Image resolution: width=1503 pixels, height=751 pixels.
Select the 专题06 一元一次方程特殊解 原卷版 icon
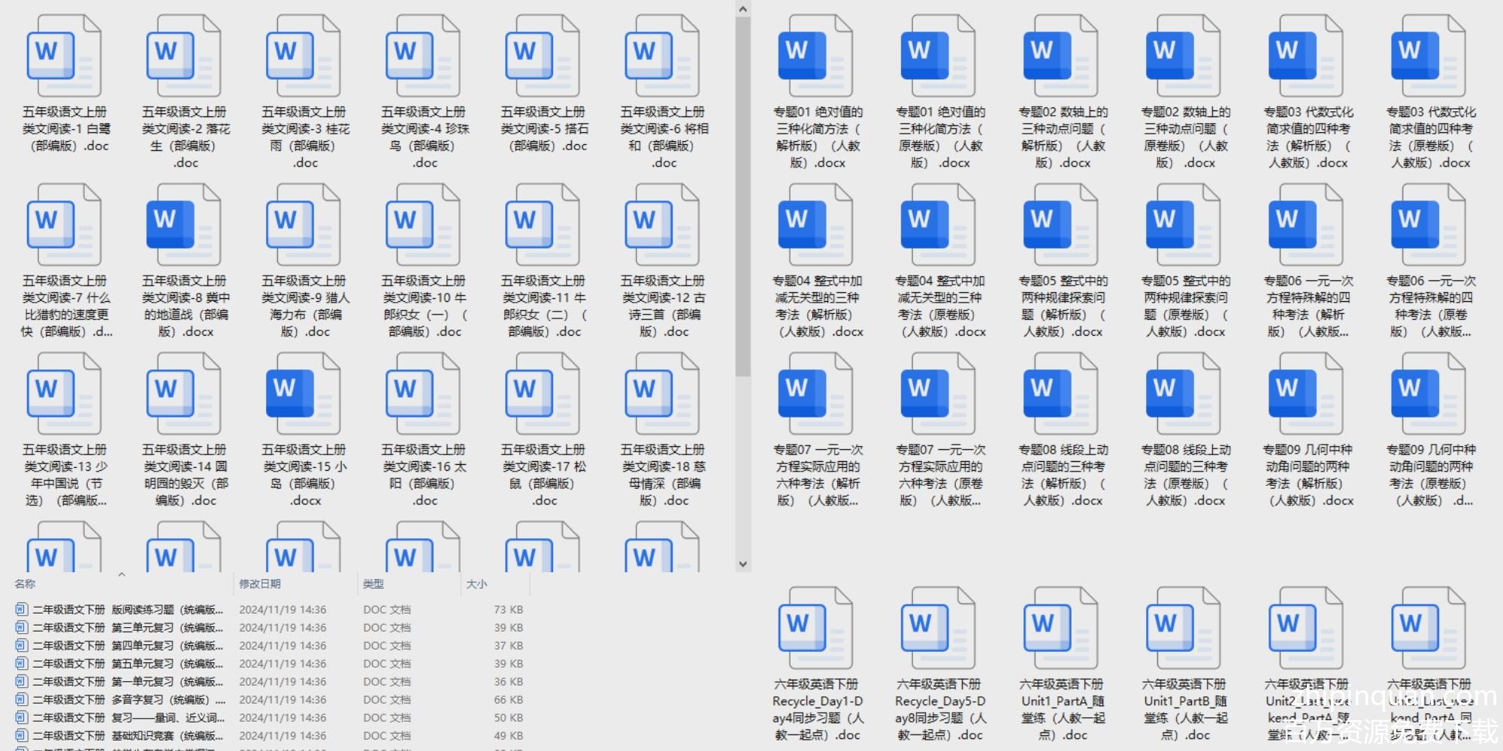[x=1429, y=225]
